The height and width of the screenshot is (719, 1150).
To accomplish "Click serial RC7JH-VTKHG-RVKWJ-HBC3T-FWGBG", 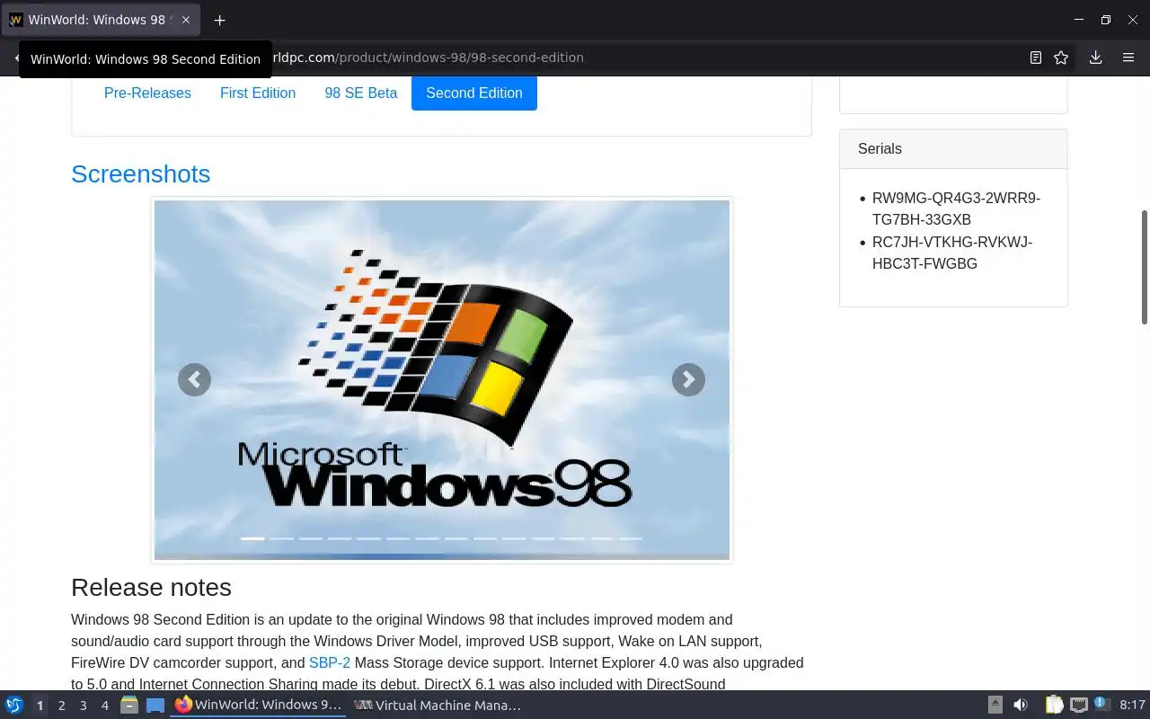I will pyautogui.click(x=952, y=253).
